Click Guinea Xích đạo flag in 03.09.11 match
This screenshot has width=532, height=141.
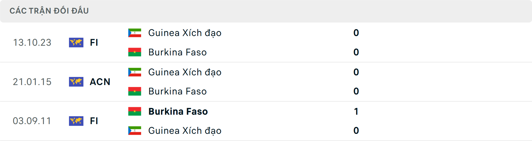[x=135, y=130]
